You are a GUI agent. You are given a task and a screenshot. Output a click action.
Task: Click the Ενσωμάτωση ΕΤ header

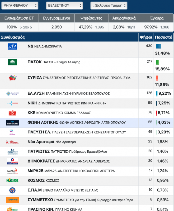click(x=19, y=18)
